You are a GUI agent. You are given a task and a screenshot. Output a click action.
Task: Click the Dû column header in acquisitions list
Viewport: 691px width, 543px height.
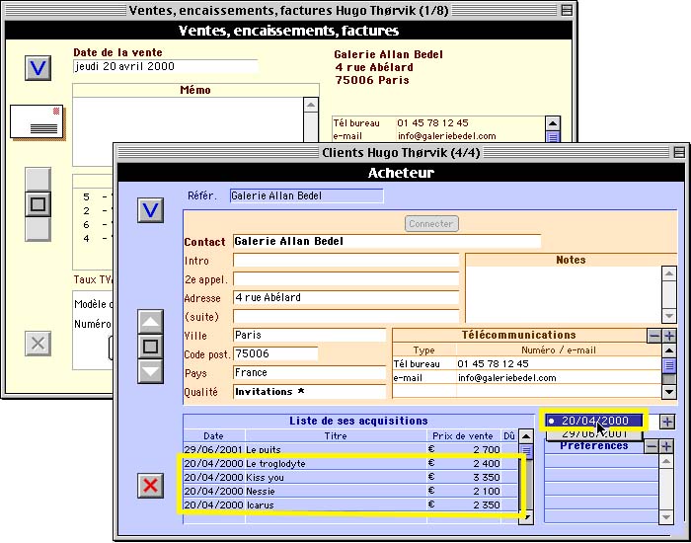(509, 436)
